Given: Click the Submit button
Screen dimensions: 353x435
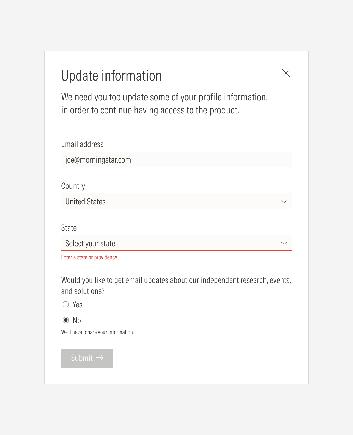Looking at the screenshot, I should 87,358.
